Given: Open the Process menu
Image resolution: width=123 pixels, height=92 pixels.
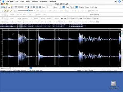Looking at the screenshot, I should [x=35, y=1].
